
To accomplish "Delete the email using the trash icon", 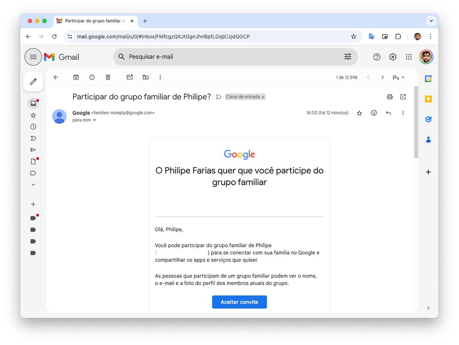I will click(x=108, y=77).
